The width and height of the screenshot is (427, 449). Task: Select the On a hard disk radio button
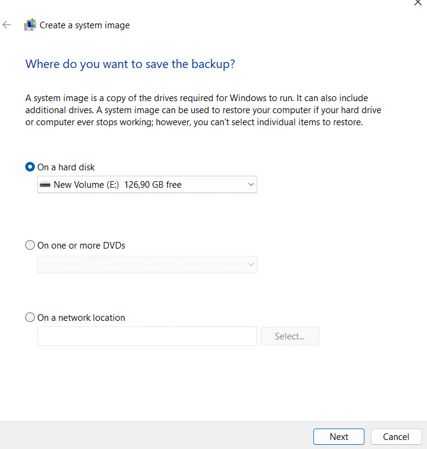[x=30, y=167]
